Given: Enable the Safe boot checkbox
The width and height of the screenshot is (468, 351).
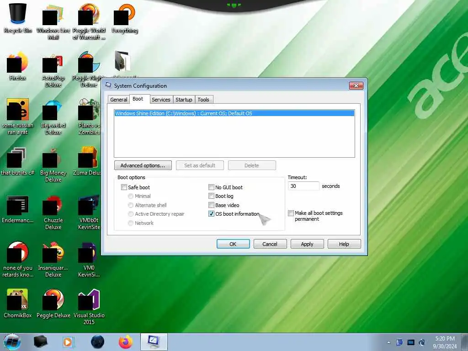Looking at the screenshot, I should [124, 187].
